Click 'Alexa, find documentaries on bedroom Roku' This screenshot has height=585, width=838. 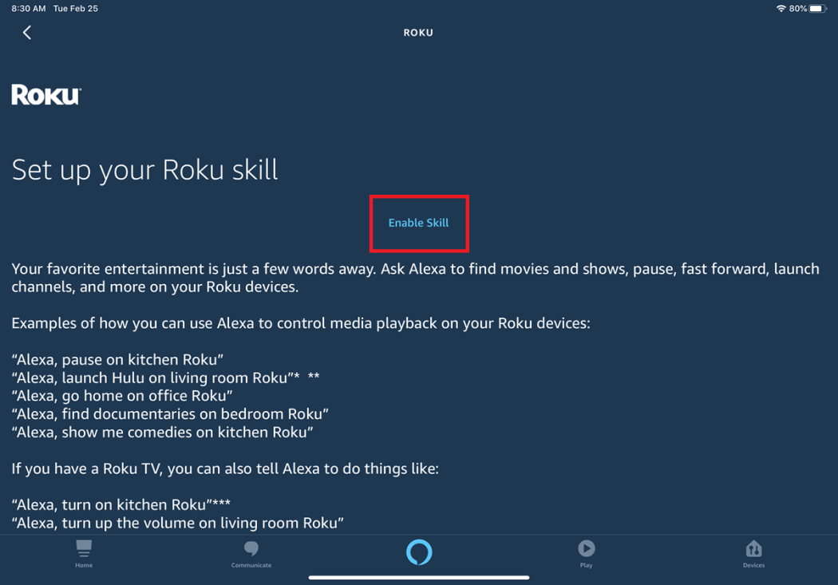pos(170,414)
